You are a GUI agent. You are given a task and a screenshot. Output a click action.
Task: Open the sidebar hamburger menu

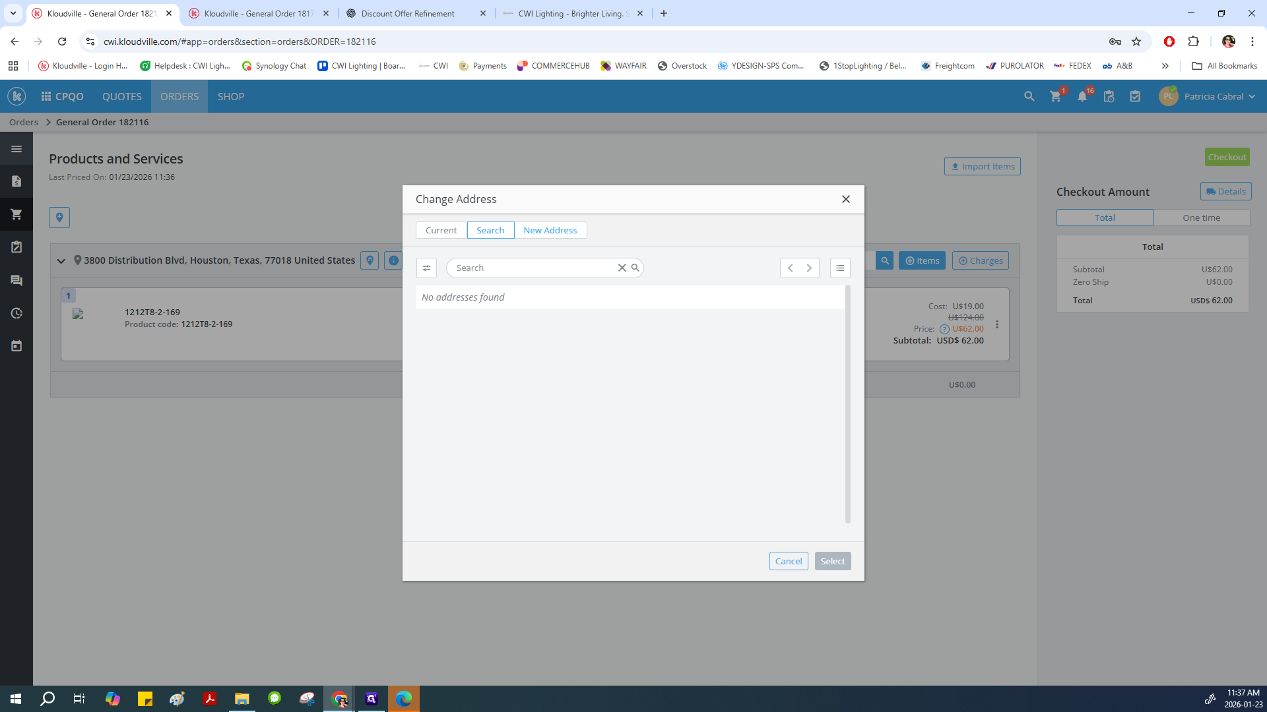click(16, 149)
